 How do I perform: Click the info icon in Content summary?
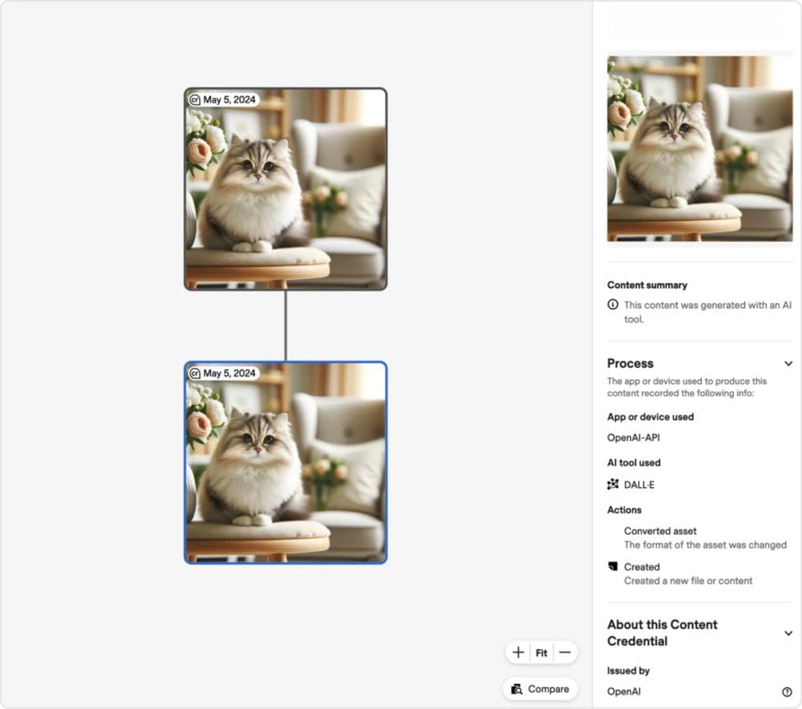coord(612,305)
